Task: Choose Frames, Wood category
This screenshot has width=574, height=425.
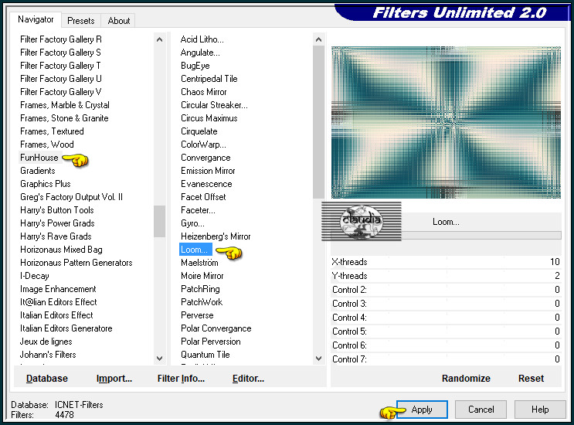Action: coord(47,144)
